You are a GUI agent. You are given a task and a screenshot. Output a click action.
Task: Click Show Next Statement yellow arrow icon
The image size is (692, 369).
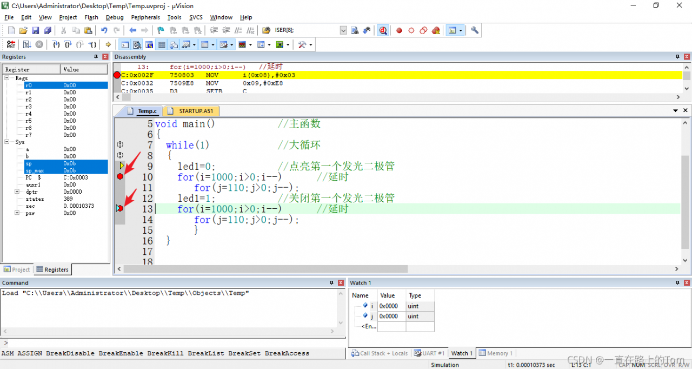[108, 45]
